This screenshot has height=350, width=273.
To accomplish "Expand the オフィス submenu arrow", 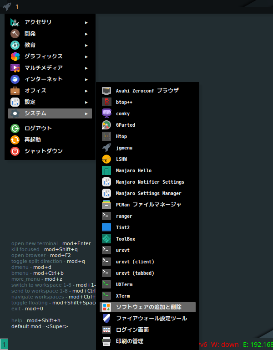I will 86,91.
